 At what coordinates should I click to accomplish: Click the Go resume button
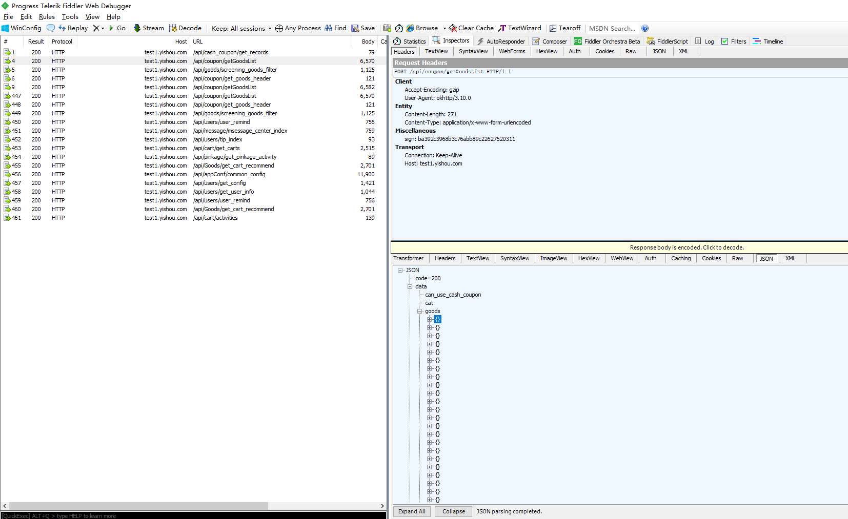[117, 28]
